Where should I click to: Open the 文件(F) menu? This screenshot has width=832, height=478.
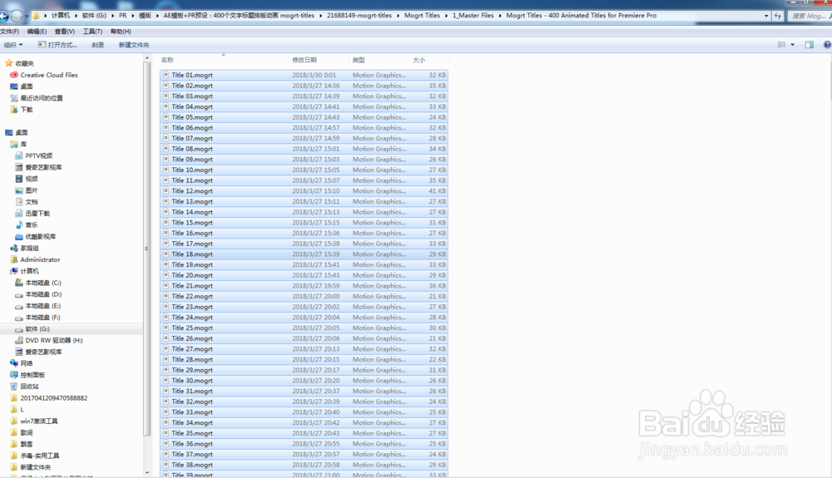click(9, 32)
